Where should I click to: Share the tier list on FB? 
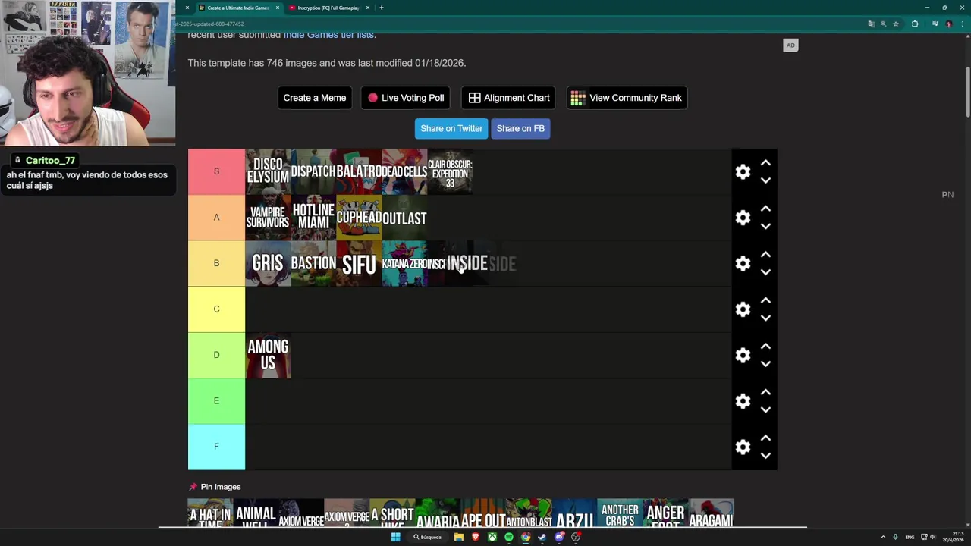pos(520,128)
